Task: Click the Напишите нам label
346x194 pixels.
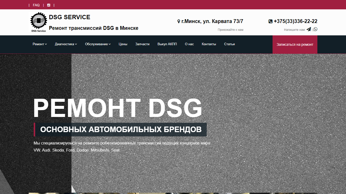Action: click(x=295, y=30)
